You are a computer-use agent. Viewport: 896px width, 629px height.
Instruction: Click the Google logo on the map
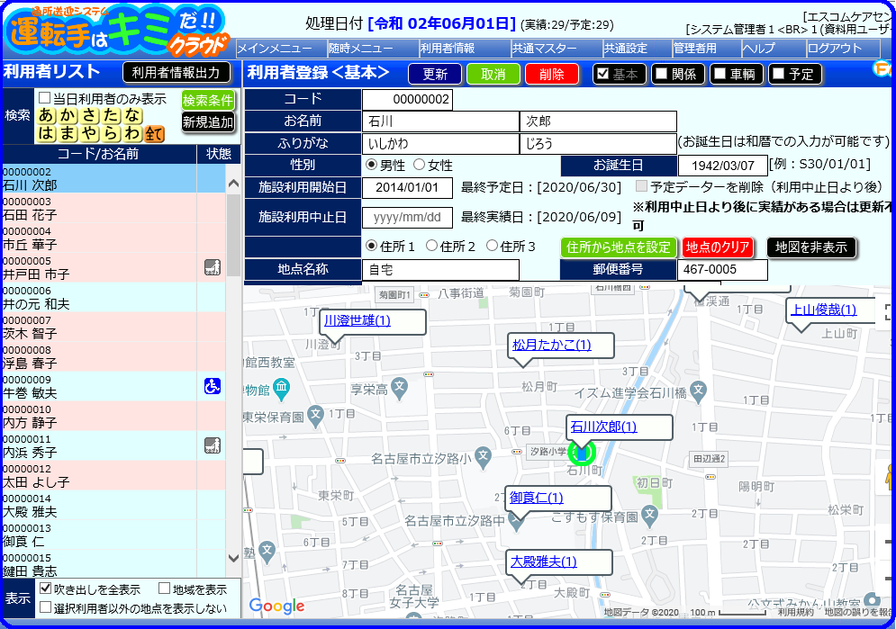pyautogui.click(x=277, y=606)
